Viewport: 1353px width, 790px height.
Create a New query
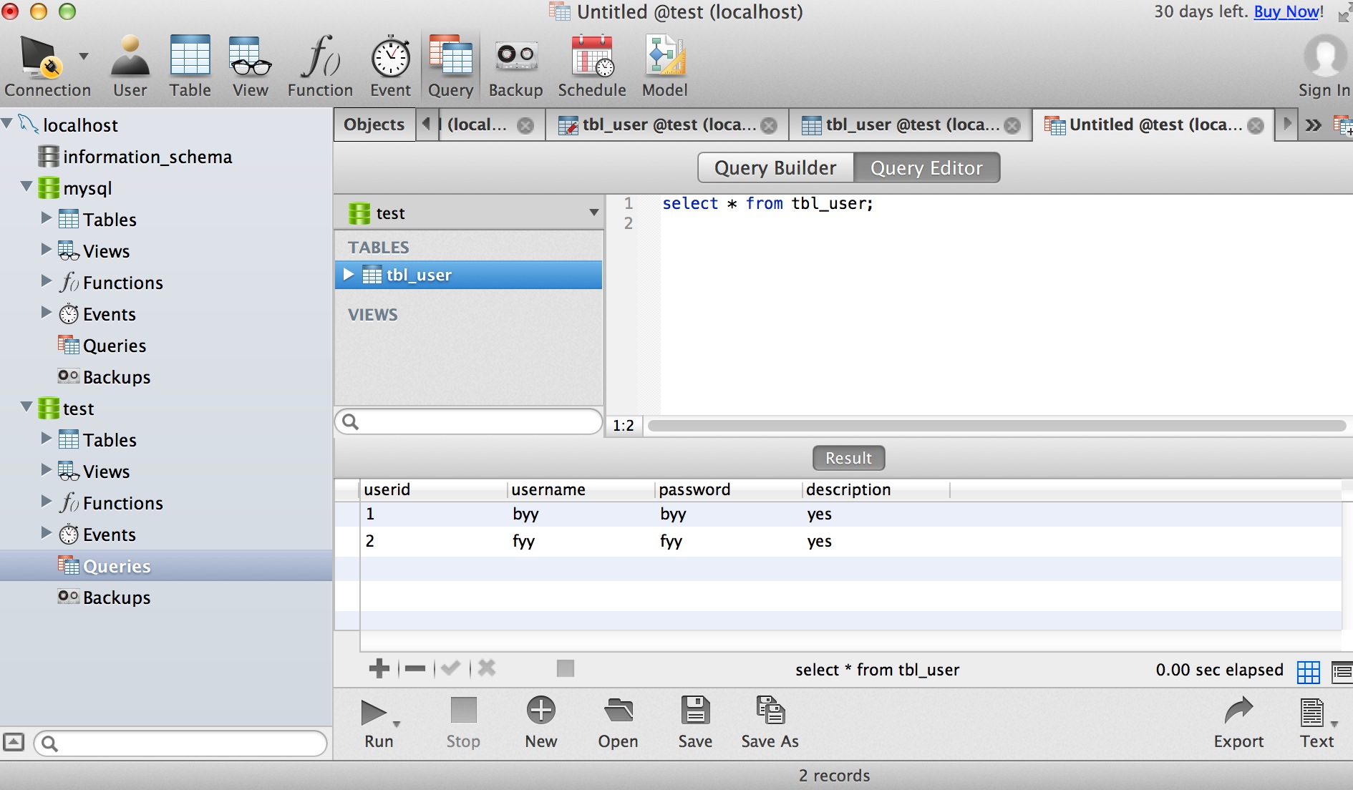tap(541, 723)
